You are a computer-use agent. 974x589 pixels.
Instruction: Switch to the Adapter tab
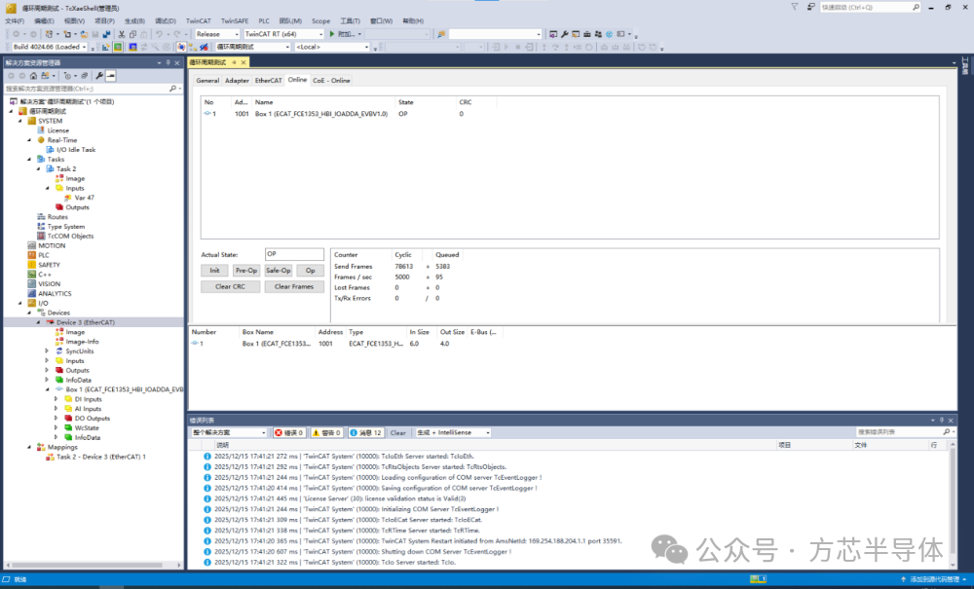click(x=237, y=81)
